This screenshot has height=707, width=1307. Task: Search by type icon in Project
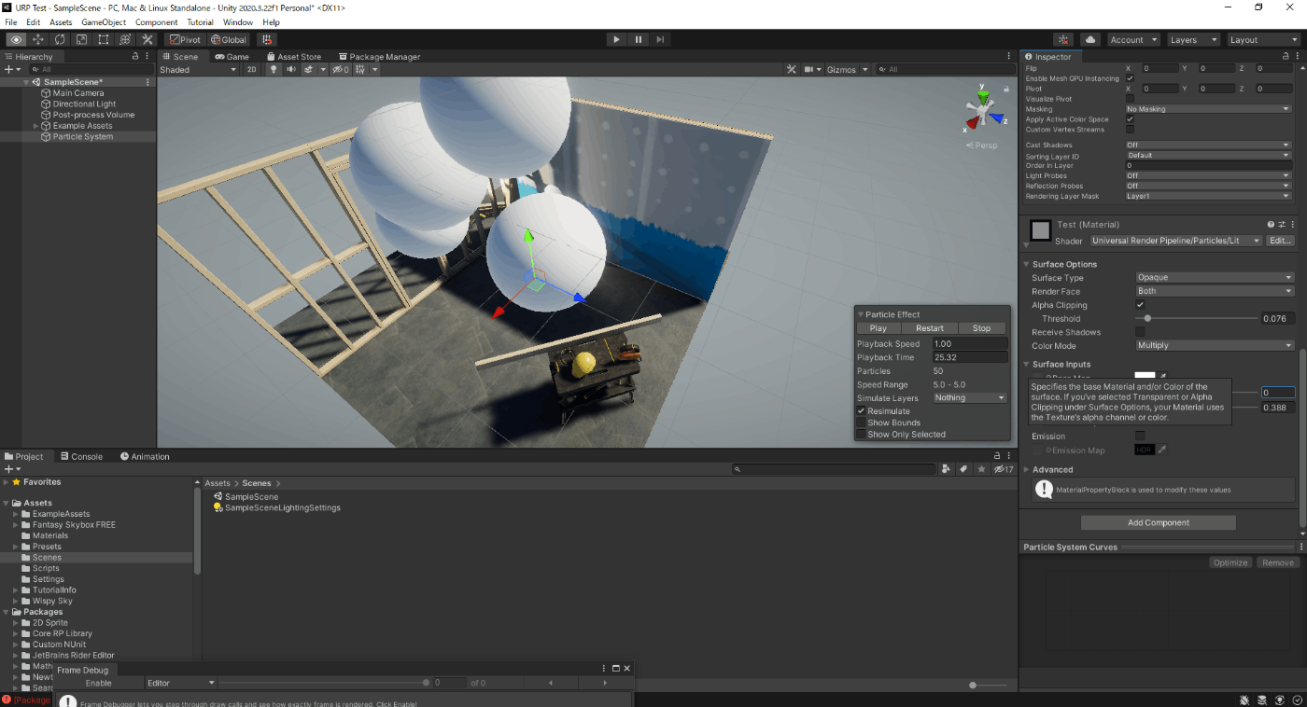pyautogui.click(x=946, y=469)
